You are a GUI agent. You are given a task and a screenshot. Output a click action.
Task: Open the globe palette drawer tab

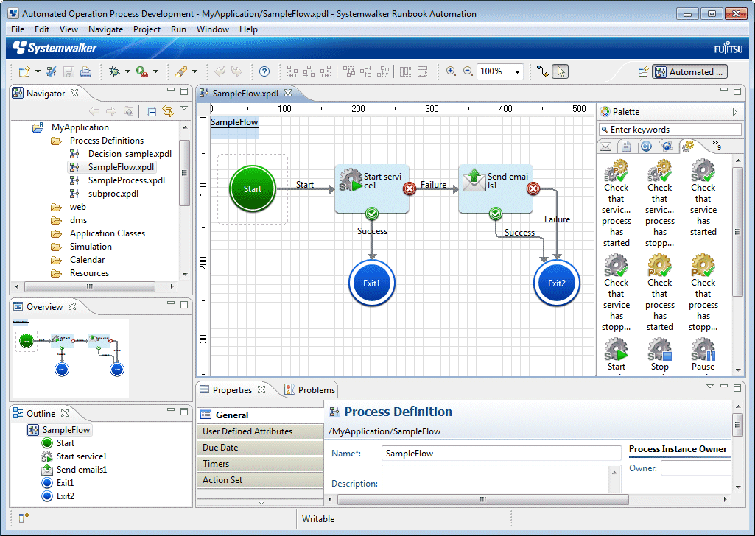click(x=667, y=147)
